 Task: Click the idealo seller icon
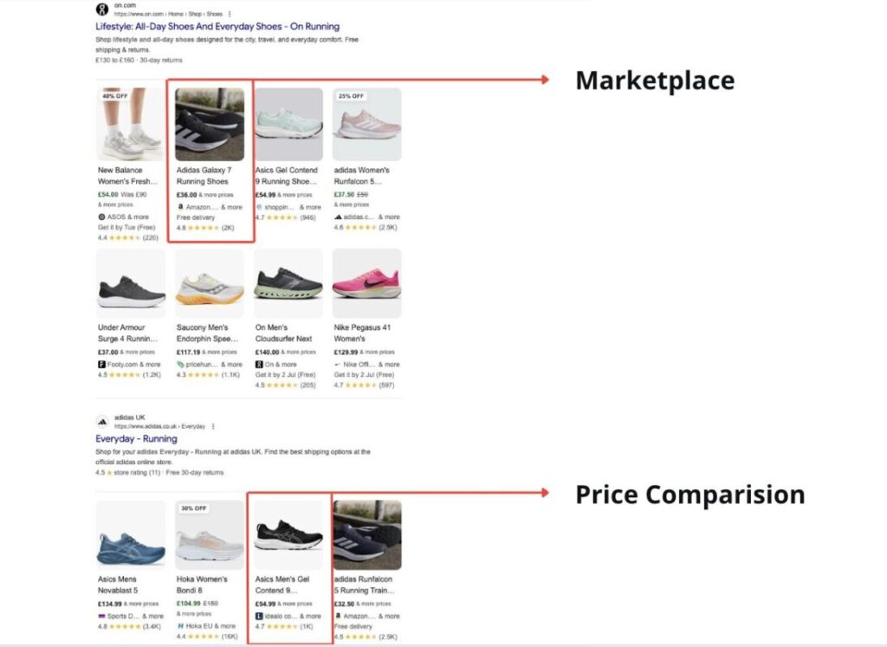pos(259,616)
